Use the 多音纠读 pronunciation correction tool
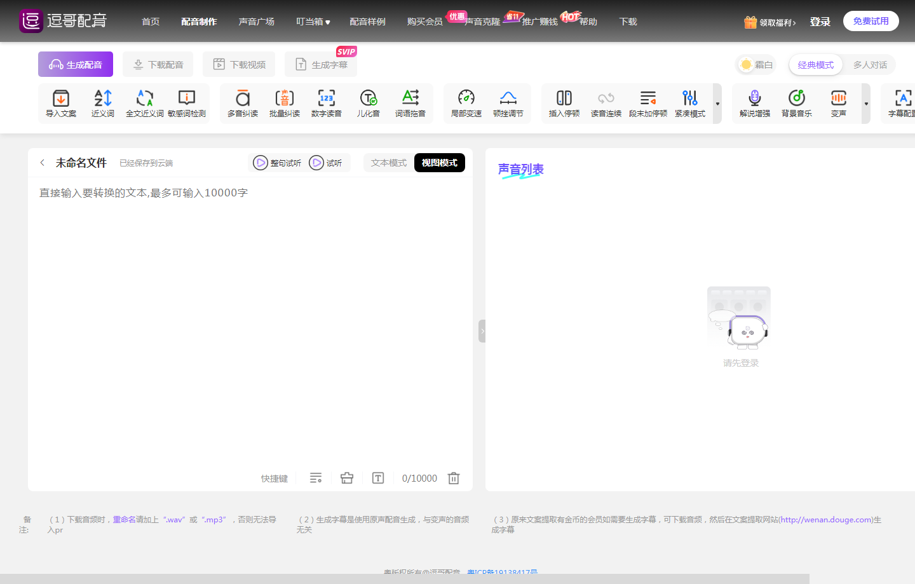 coord(242,103)
